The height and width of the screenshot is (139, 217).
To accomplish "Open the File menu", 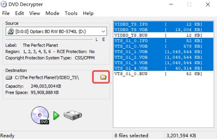I will coord(6,13).
